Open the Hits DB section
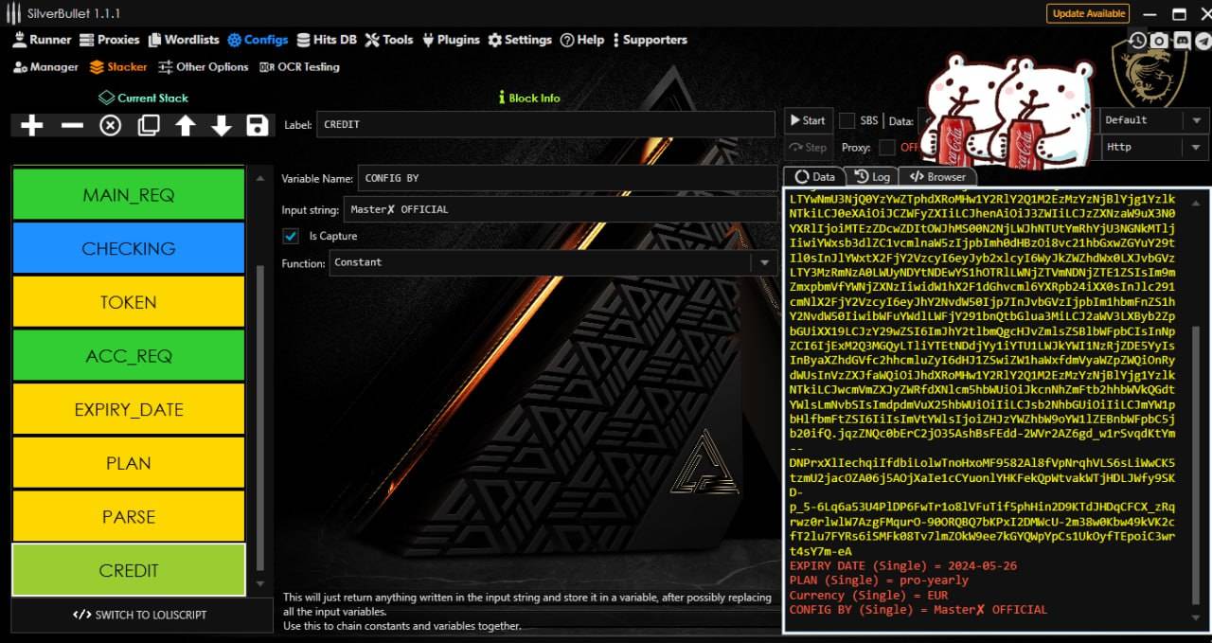The height and width of the screenshot is (643, 1212). click(x=327, y=40)
